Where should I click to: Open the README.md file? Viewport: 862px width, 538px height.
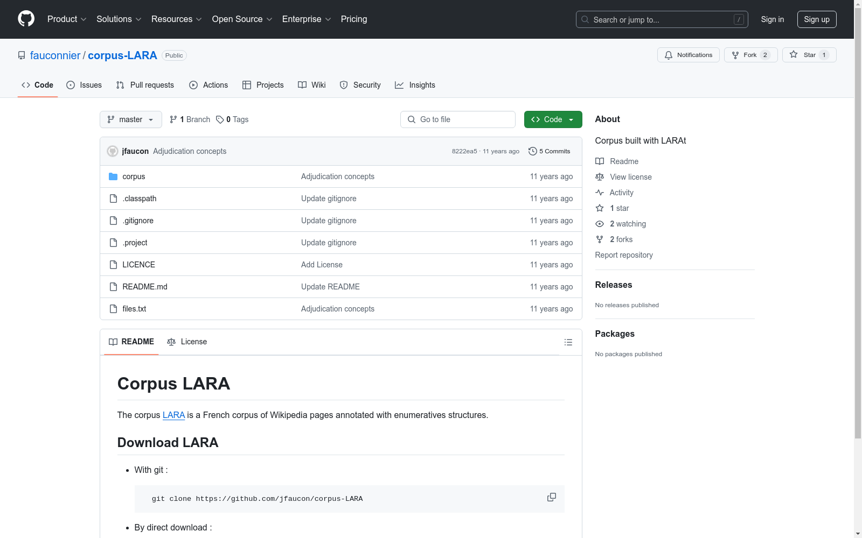(145, 287)
